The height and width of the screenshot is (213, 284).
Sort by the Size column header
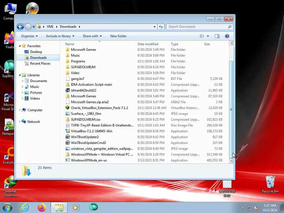click(x=207, y=44)
